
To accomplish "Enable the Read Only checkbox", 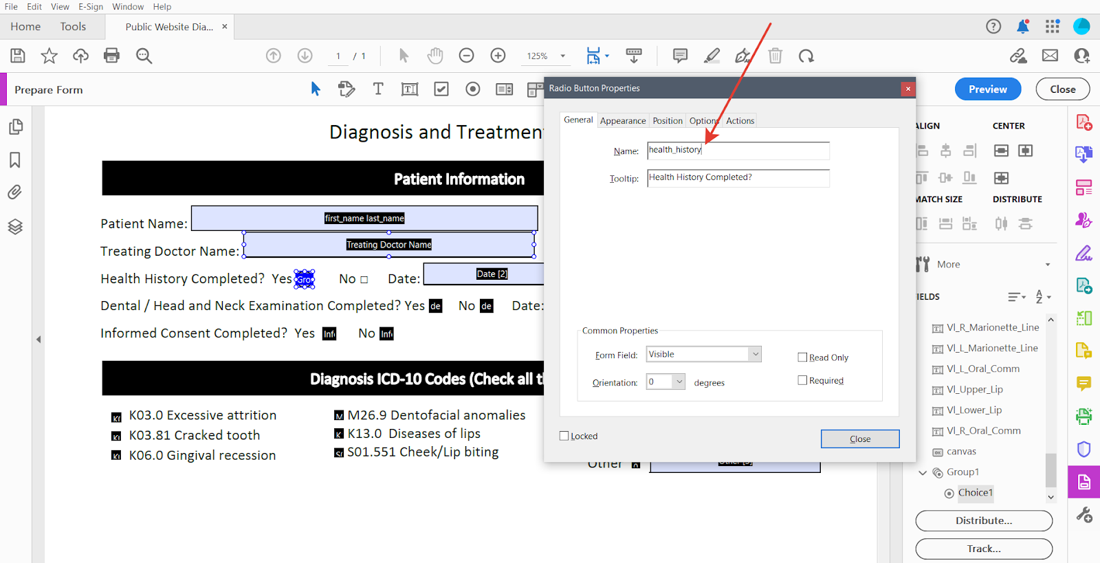I will [802, 357].
